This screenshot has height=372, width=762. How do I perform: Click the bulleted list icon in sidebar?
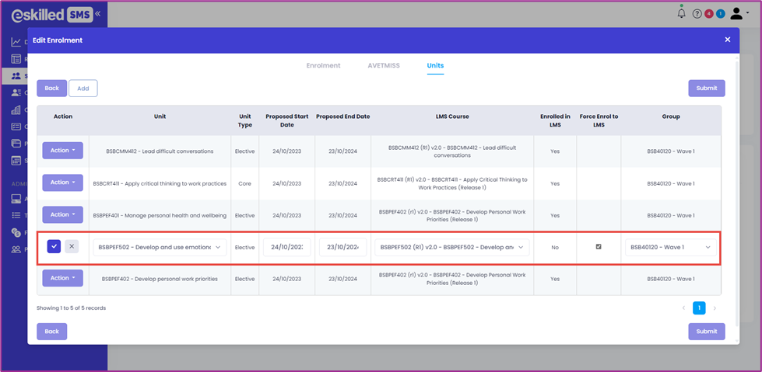click(x=16, y=215)
